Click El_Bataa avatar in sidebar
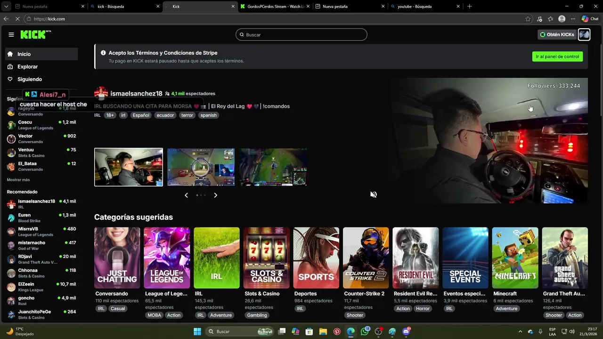This screenshot has width=603, height=339. [11, 166]
